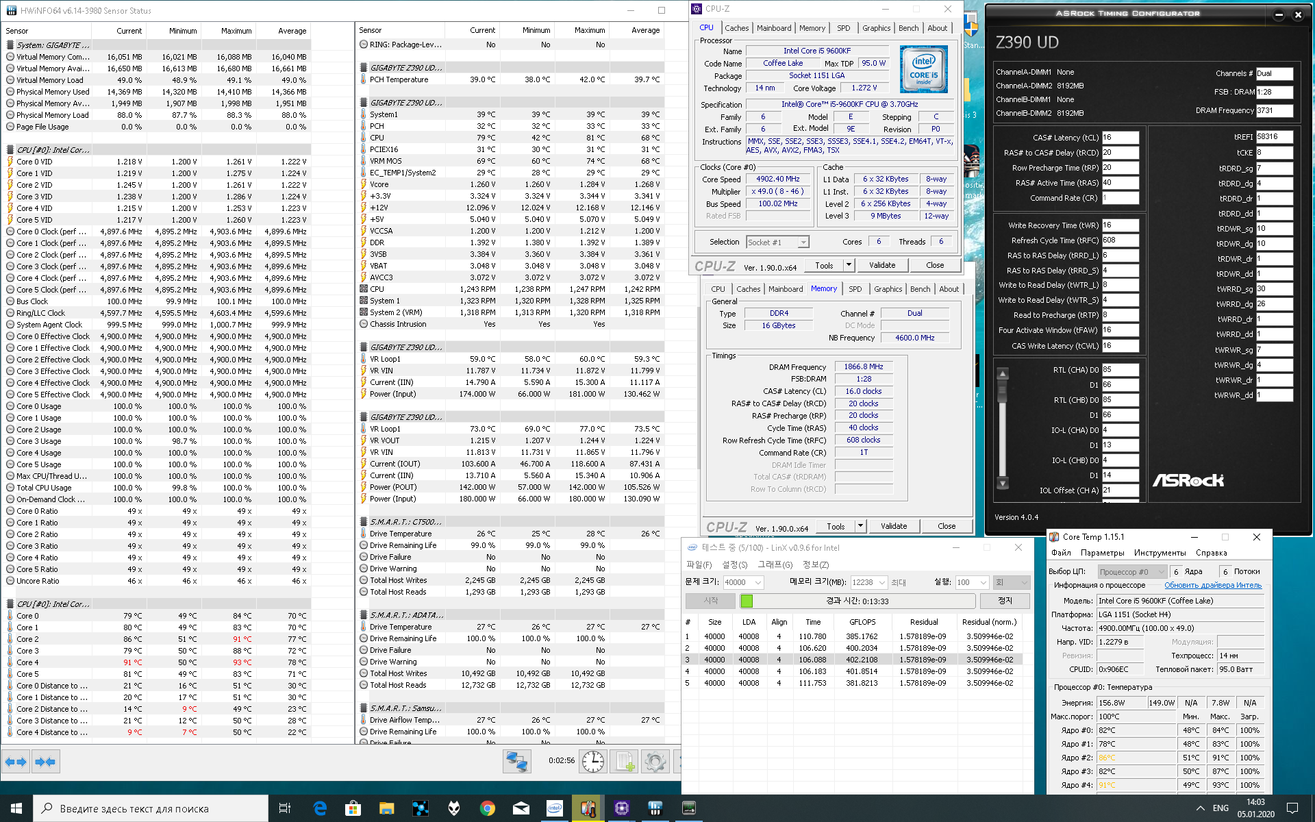Expand the Socket #1 selection dropdown
The height and width of the screenshot is (822, 1315).
[803, 242]
